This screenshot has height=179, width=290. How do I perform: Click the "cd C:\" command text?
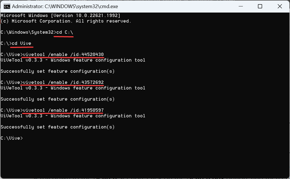point(65,32)
